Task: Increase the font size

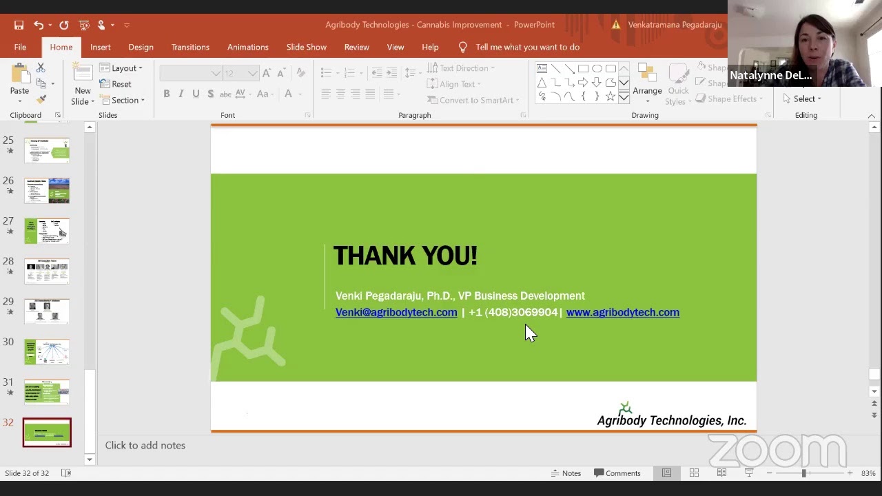Action: 267,73
